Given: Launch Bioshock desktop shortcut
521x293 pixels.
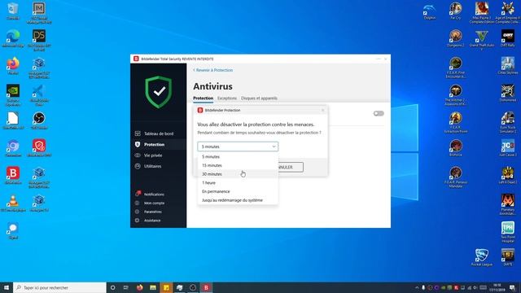Looking at the screenshot, I should pos(456,148).
